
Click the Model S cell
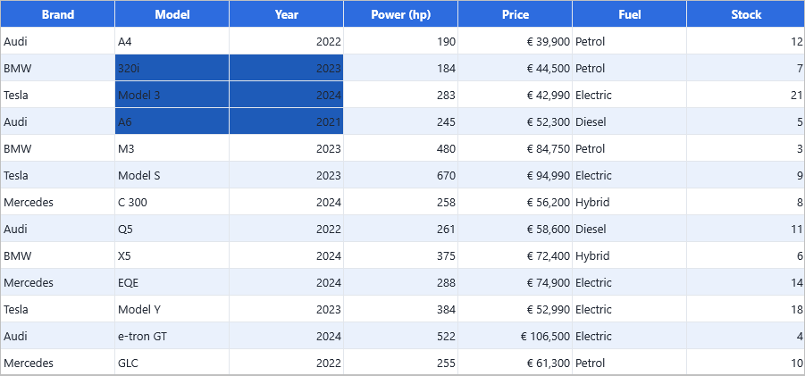click(172, 175)
